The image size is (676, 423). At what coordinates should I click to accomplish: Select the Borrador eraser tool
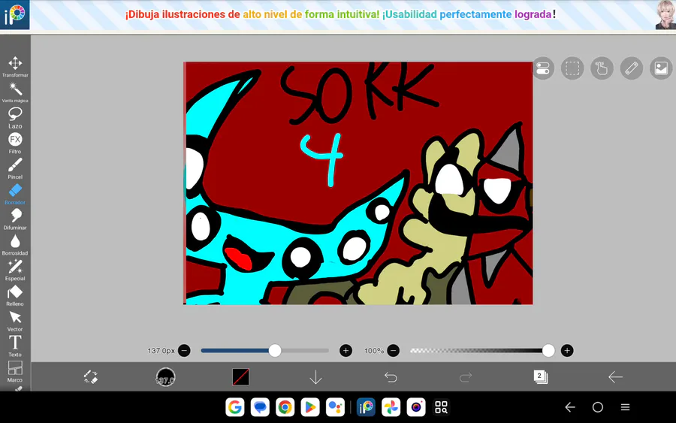click(x=15, y=194)
